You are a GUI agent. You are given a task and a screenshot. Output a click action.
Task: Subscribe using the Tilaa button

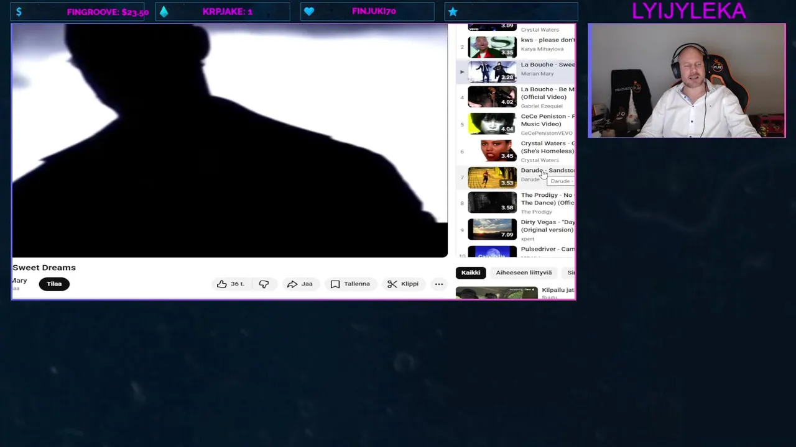pyautogui.click(x=54, y=284)
